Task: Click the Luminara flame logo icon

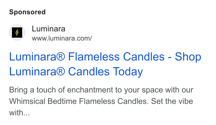Action: pyautogui.click(x=17, y=33)
